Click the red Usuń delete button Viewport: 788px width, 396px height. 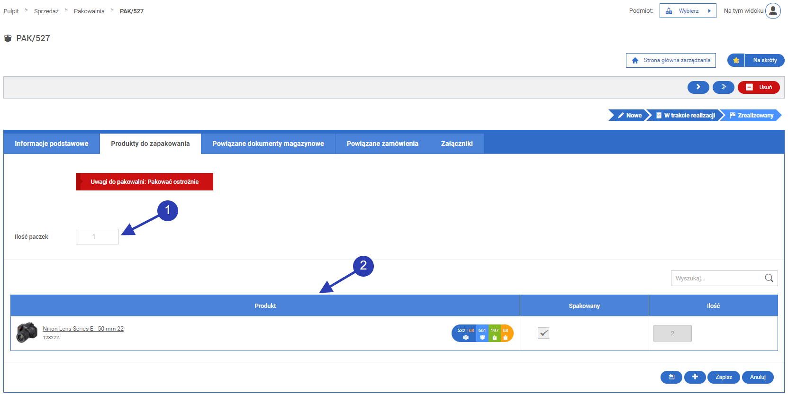[759, 87]
